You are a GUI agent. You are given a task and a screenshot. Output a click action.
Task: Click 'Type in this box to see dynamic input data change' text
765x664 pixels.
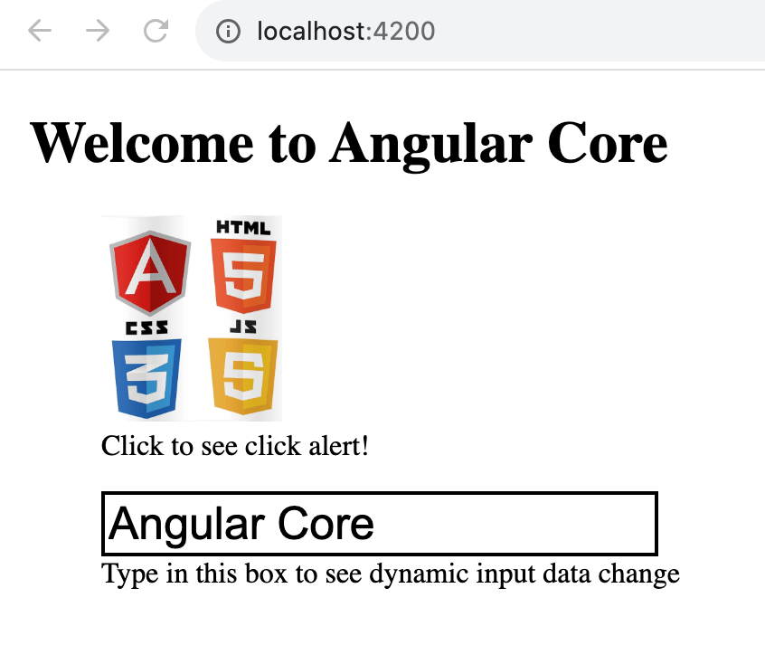click(x=391, y=574)
